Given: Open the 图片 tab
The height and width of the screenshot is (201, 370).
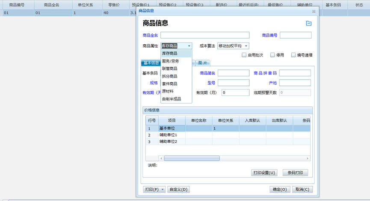Looking at the screenshot, I should 202,63.
